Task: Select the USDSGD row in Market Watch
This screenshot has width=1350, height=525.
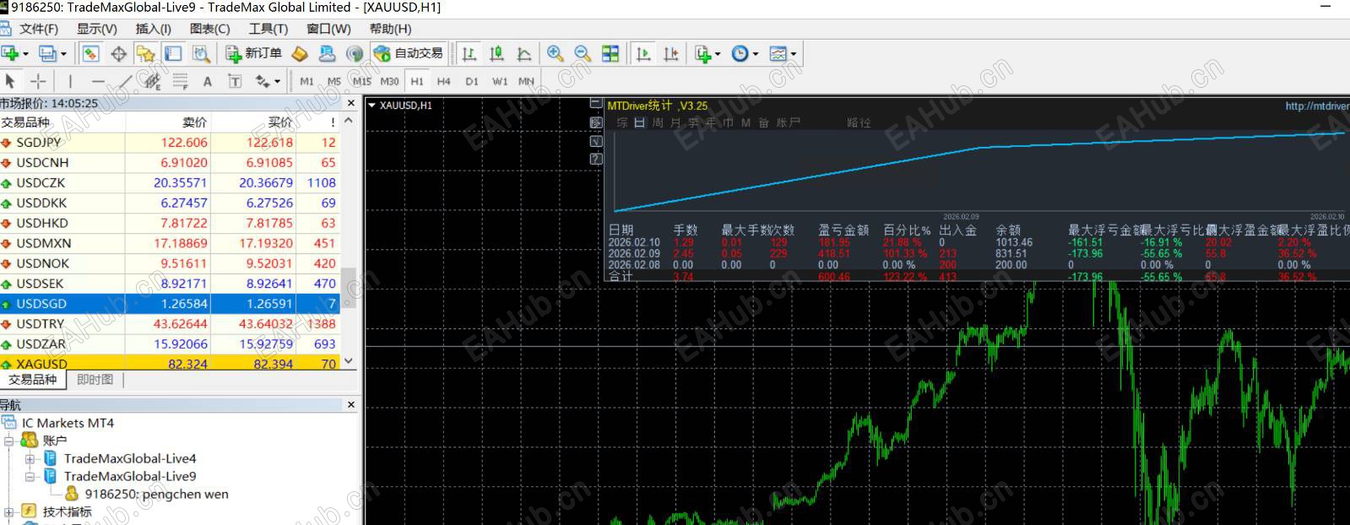Action: tap(170, 304)
